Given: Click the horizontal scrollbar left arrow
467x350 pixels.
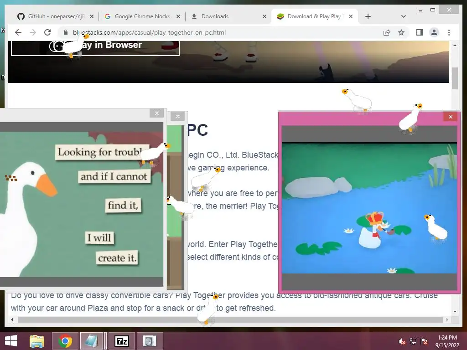Looking at the screenshot, I should pyautogui.click(x=12, y=319).
